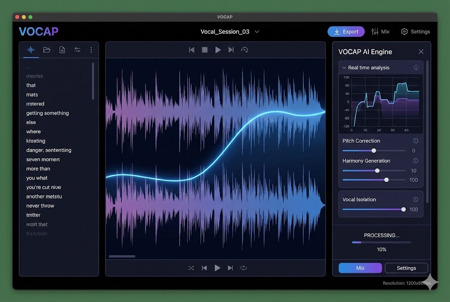
Task: Open the lyrics document panel icon
Action: tap(62, 50)
